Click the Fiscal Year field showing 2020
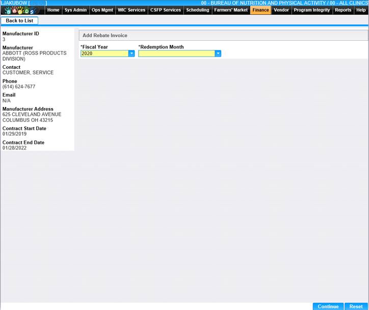This screenshot has height=310, width=369. point(104,54)
